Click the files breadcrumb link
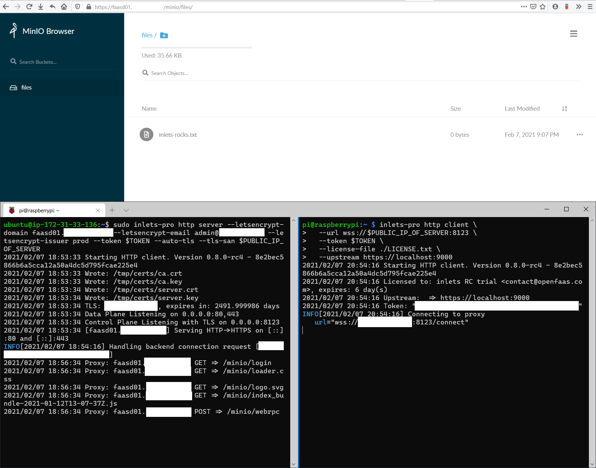 pyautogui.click(x=147, y=35)
